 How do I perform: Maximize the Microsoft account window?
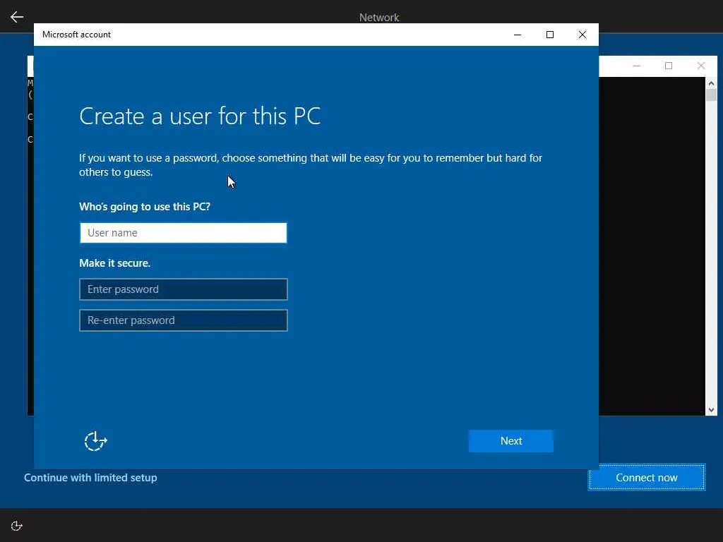549,35
